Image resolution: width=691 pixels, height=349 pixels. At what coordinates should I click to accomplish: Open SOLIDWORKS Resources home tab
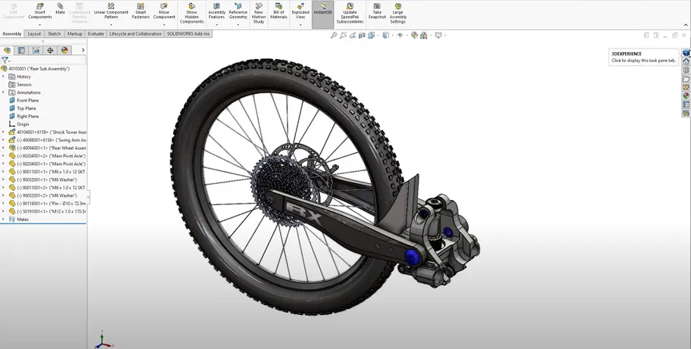(686, 61)
